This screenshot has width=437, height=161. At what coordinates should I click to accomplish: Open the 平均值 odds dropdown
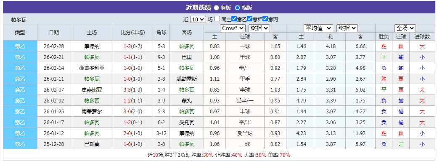pyautogui.click(x=318, y=28)
